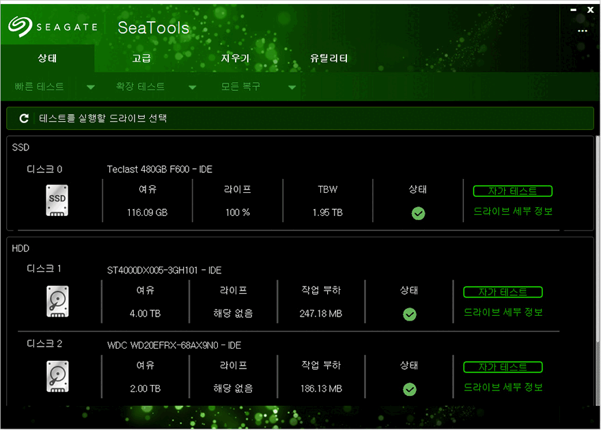Open the 지우기 tab

[x=235, y=58]
